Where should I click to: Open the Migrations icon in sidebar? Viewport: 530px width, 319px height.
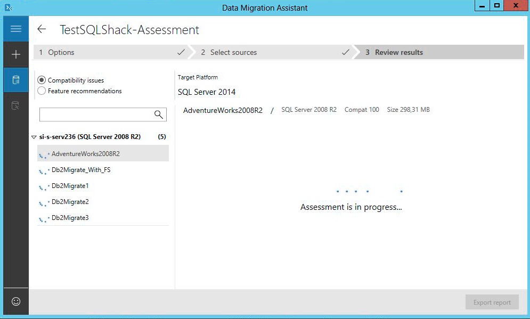[16, 105]
